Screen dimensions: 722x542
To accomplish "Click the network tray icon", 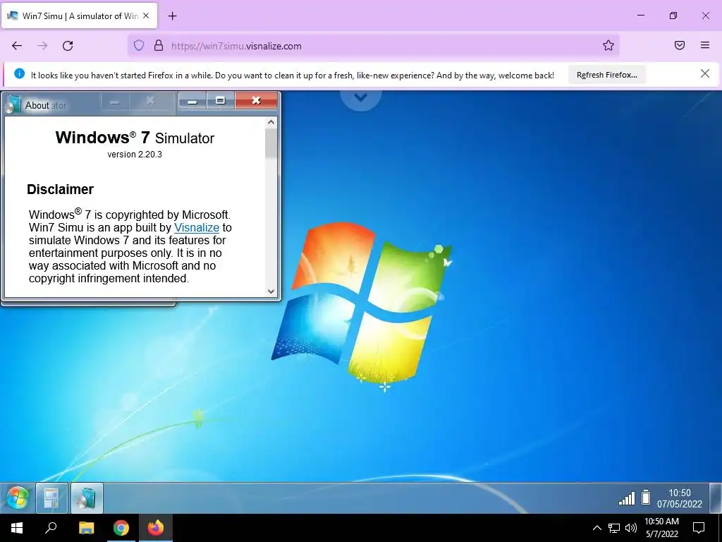I will point(614,528).
